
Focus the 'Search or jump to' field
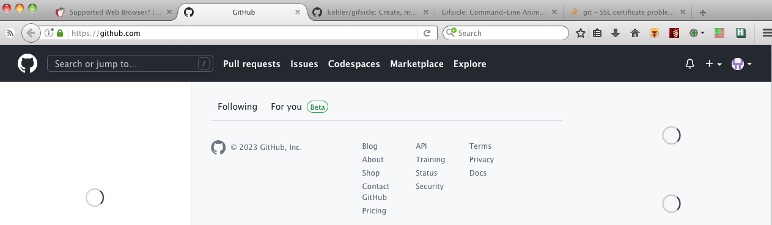click(130, 64)
